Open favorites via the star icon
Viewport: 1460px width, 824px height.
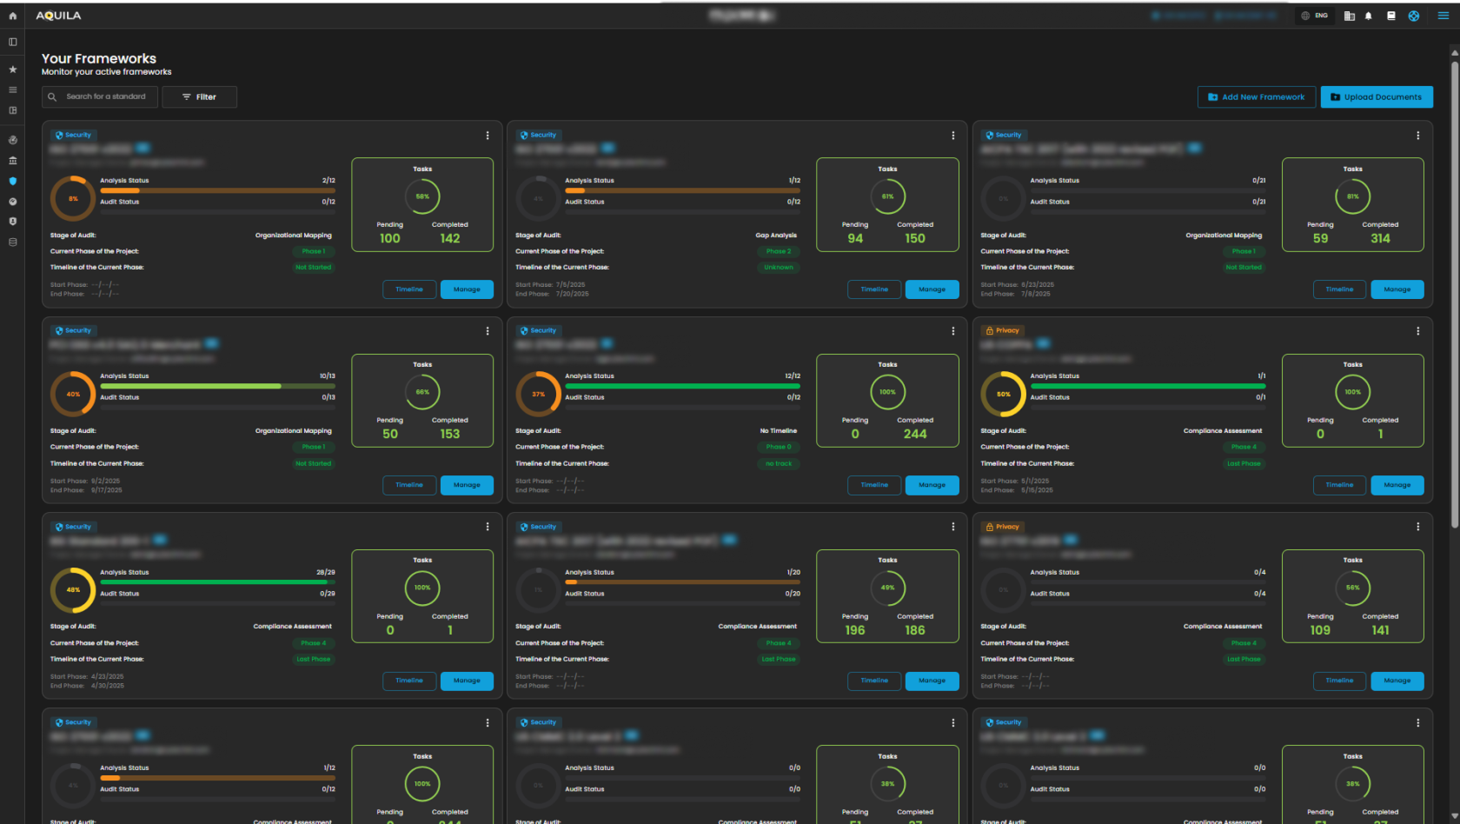(x=12, y=70)
